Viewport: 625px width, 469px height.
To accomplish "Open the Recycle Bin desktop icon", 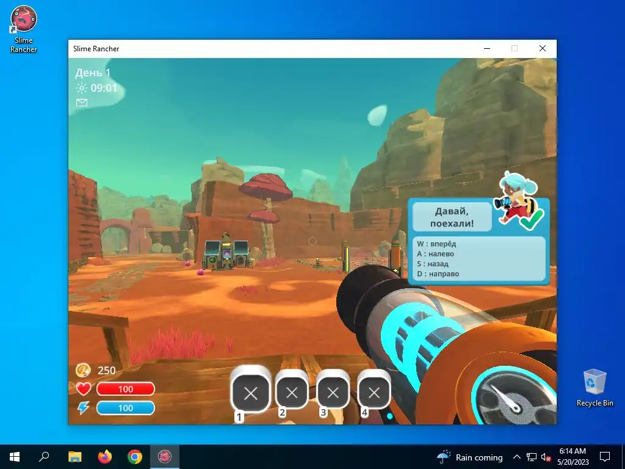I will coord(594,388).
